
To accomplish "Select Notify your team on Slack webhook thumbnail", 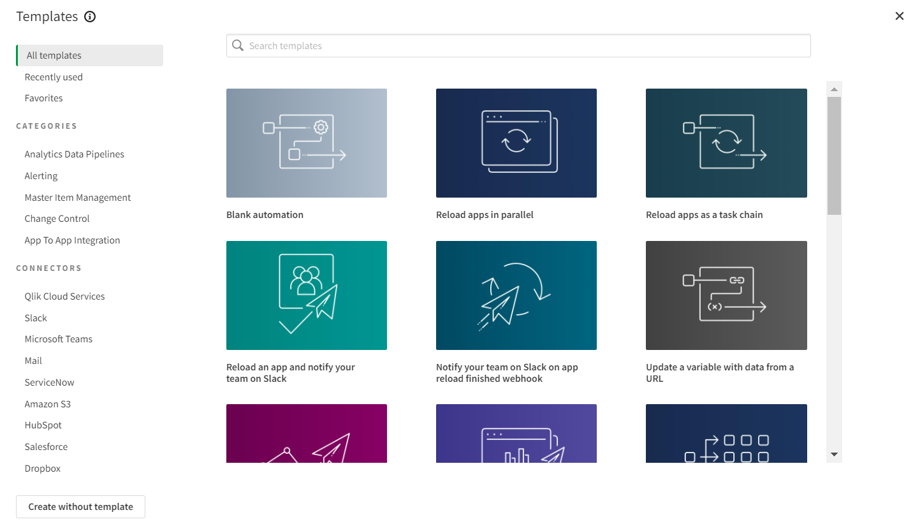I will pos(516,295).
